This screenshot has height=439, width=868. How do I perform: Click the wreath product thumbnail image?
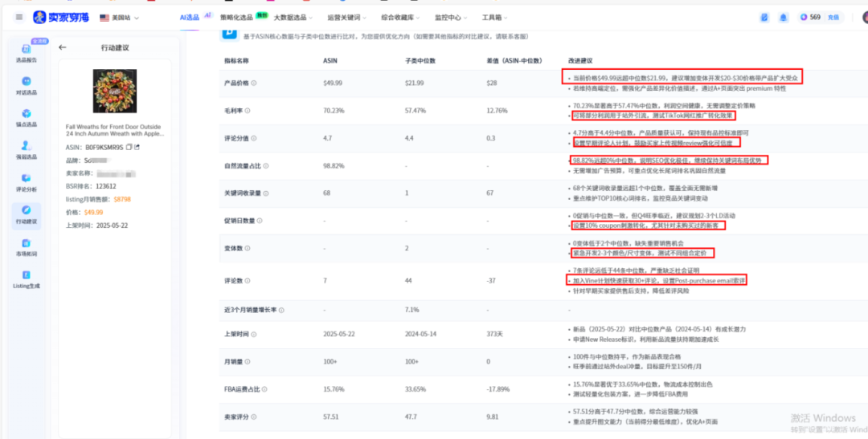point(115,91)
